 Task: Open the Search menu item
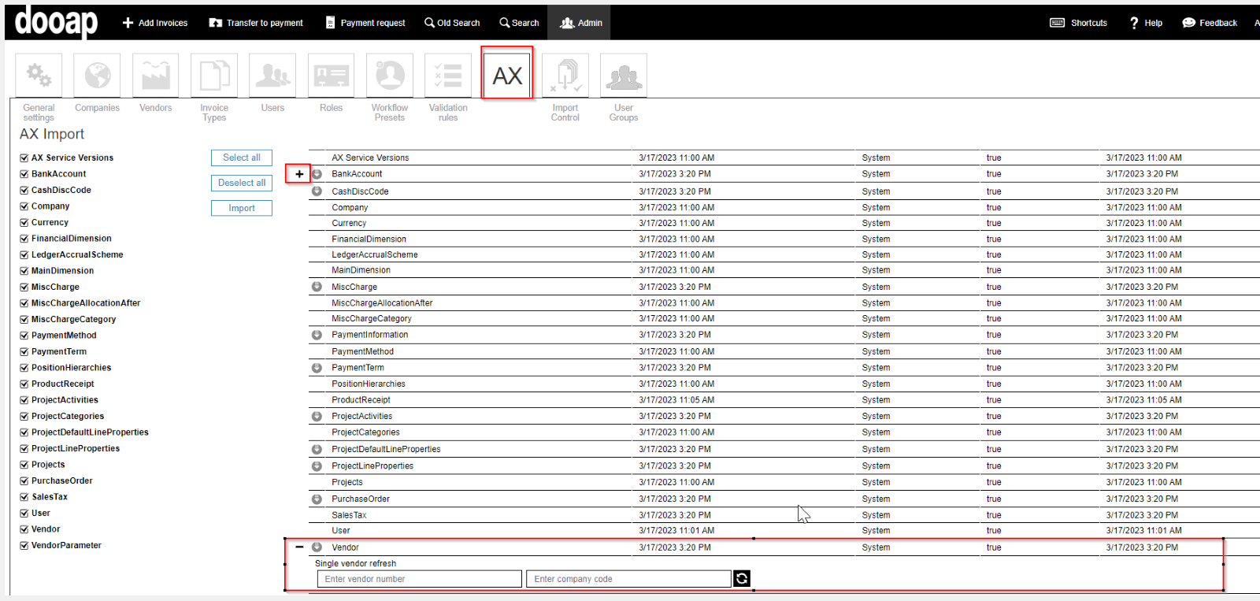(x=519, y=23)
